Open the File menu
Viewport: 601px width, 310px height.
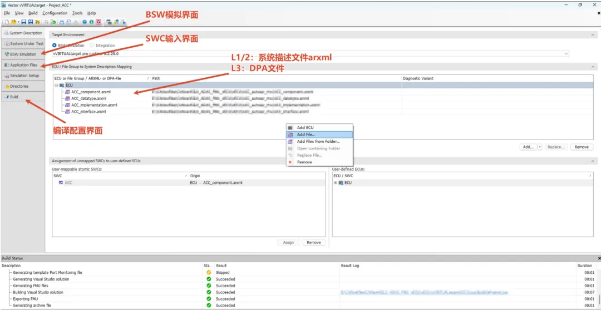(x=7, y=13)
